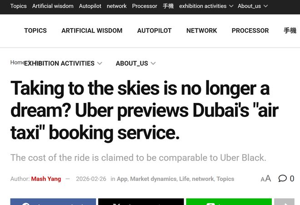The image size is (300, 205).
Task: Go to ARTIFICIAL WISDOM section
Action: pyautogui.click(x=92, y=30)
